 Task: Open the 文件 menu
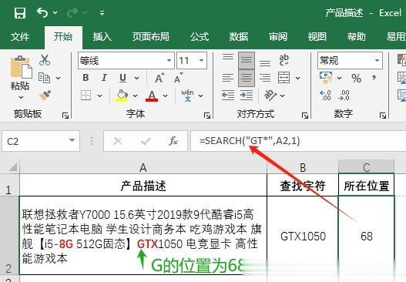(20, 37)
